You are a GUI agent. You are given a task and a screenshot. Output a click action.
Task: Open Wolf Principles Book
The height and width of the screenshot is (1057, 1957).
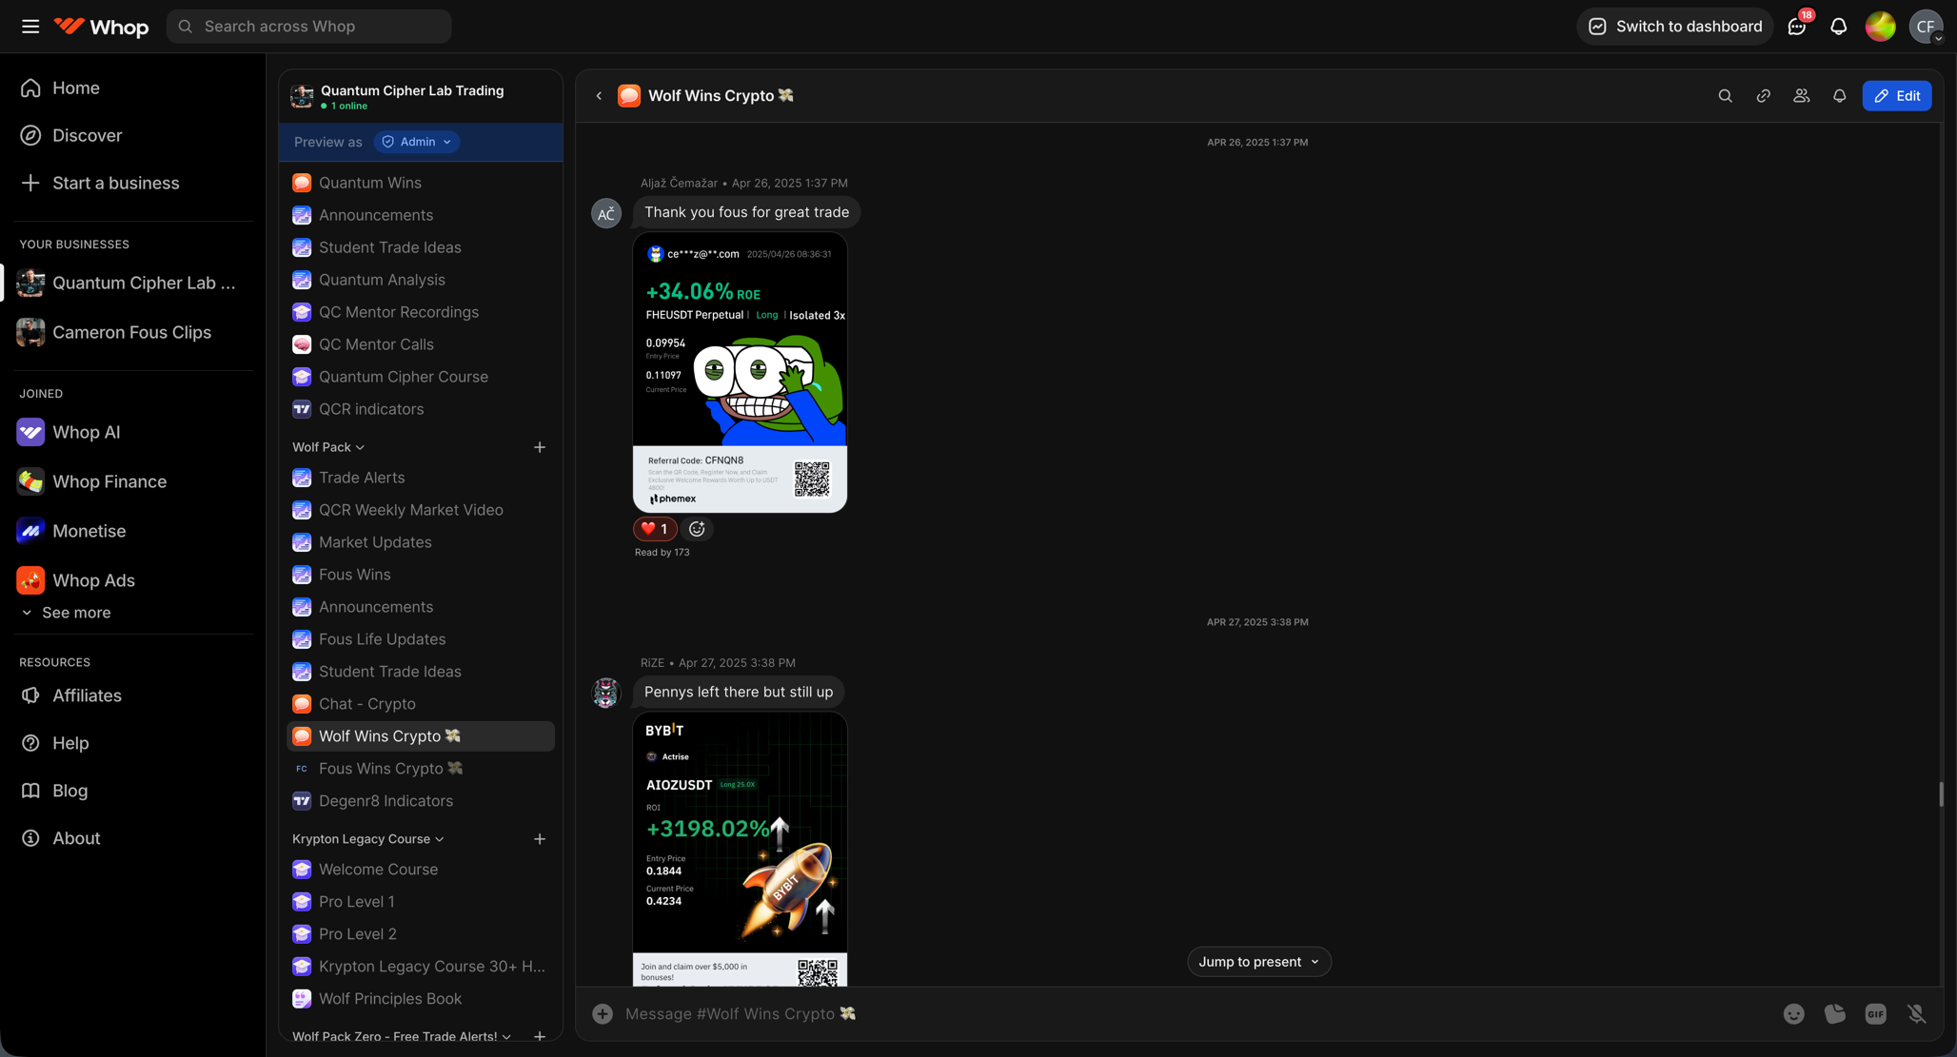click(421, 1000)
